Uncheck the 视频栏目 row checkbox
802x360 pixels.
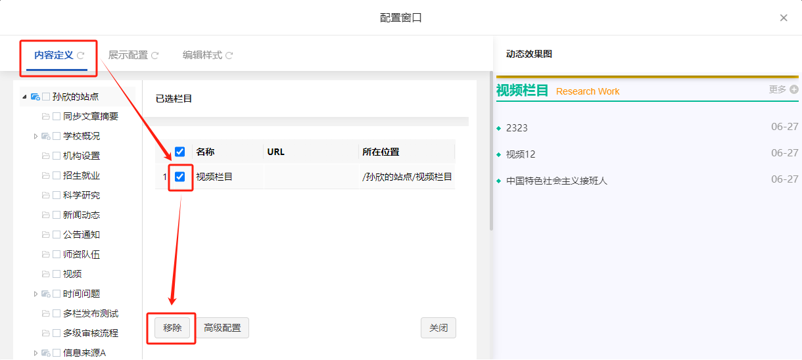pyautogui.click(x=179, y=177)
